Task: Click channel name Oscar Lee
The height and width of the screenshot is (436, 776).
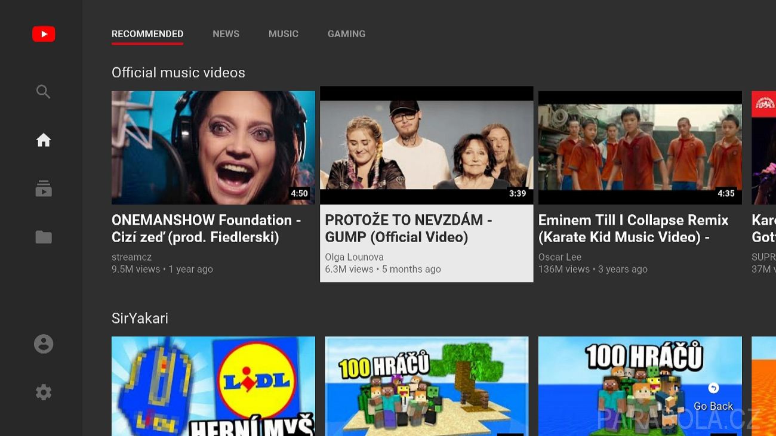Action: [x=560, y=257]
